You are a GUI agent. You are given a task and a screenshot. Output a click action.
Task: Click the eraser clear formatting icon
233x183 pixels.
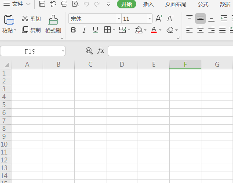point(170,30)
